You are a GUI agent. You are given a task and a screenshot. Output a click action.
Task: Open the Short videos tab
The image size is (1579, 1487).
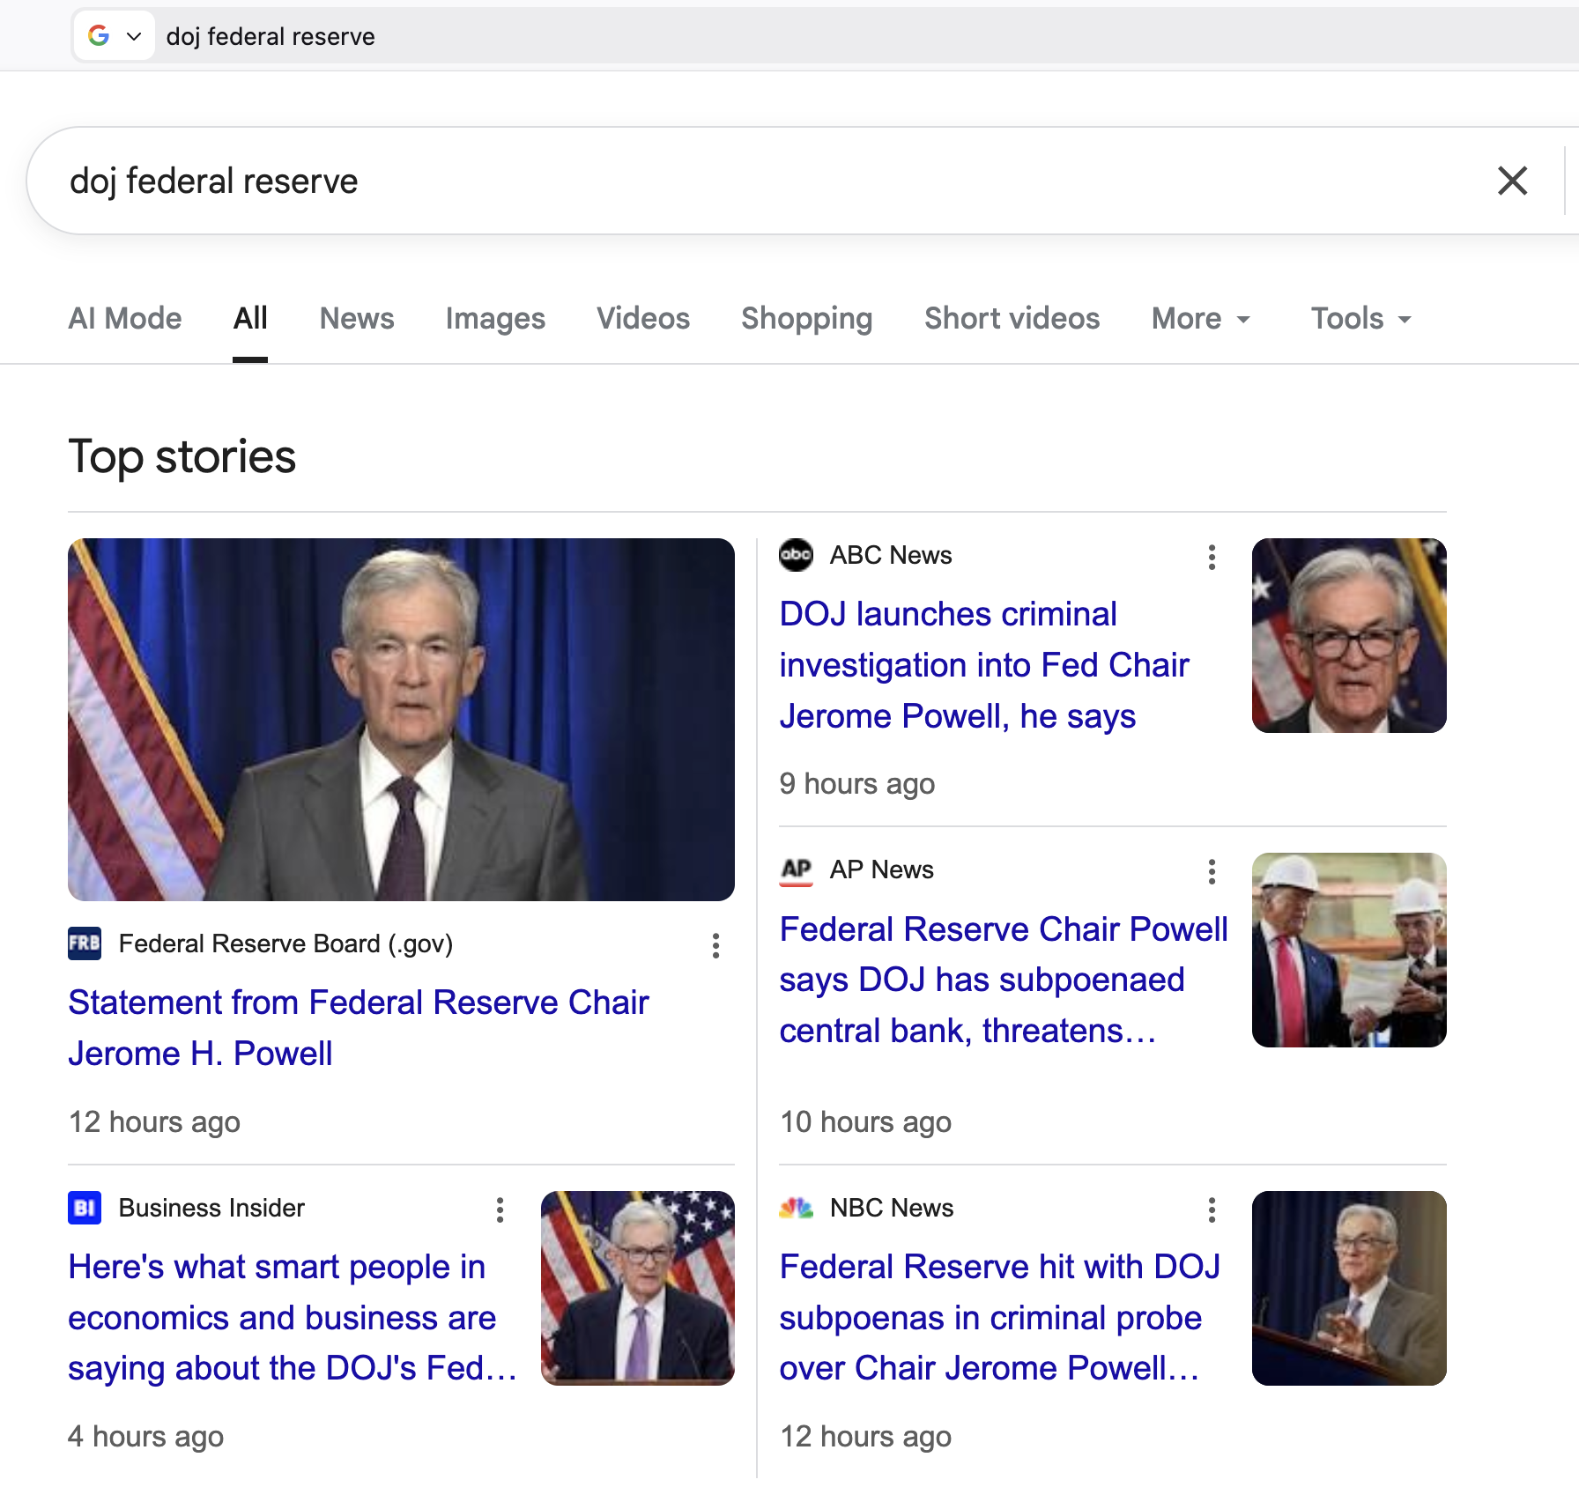pos(1012,318)
